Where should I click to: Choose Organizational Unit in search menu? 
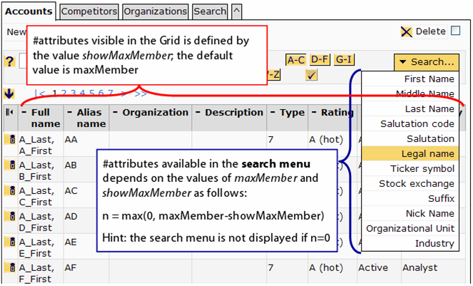(410, 228)
